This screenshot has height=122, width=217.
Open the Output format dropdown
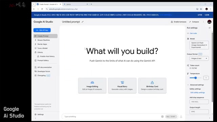(199, 58)
